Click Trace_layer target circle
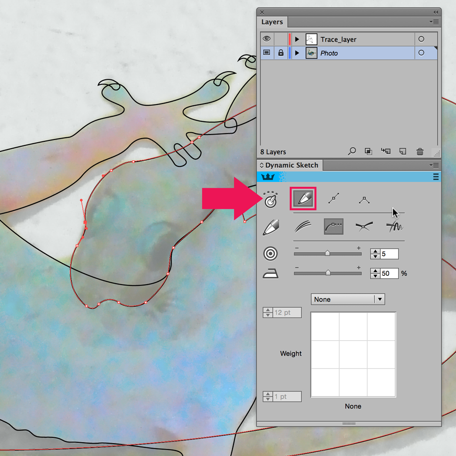456x456 pixels. click(x=421, y=39)
